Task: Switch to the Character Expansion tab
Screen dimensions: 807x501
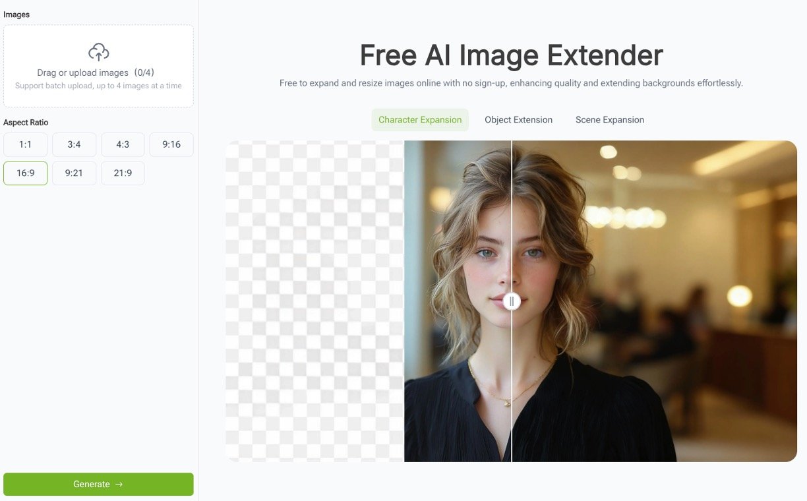Action: tap(420, 120)
